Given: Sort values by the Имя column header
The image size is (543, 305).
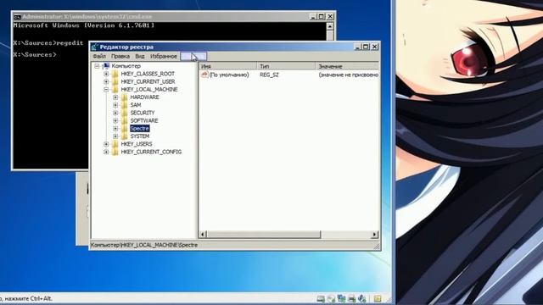Looking at the screenshot, I should tap(228, 66).
